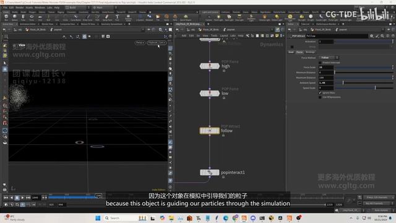Adjust the Ambient Speed slider
This screenshot has height=223, width=396.
click(x=364, y=82)
